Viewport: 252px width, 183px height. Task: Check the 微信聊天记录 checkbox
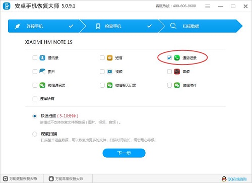(x=102, y=85)
